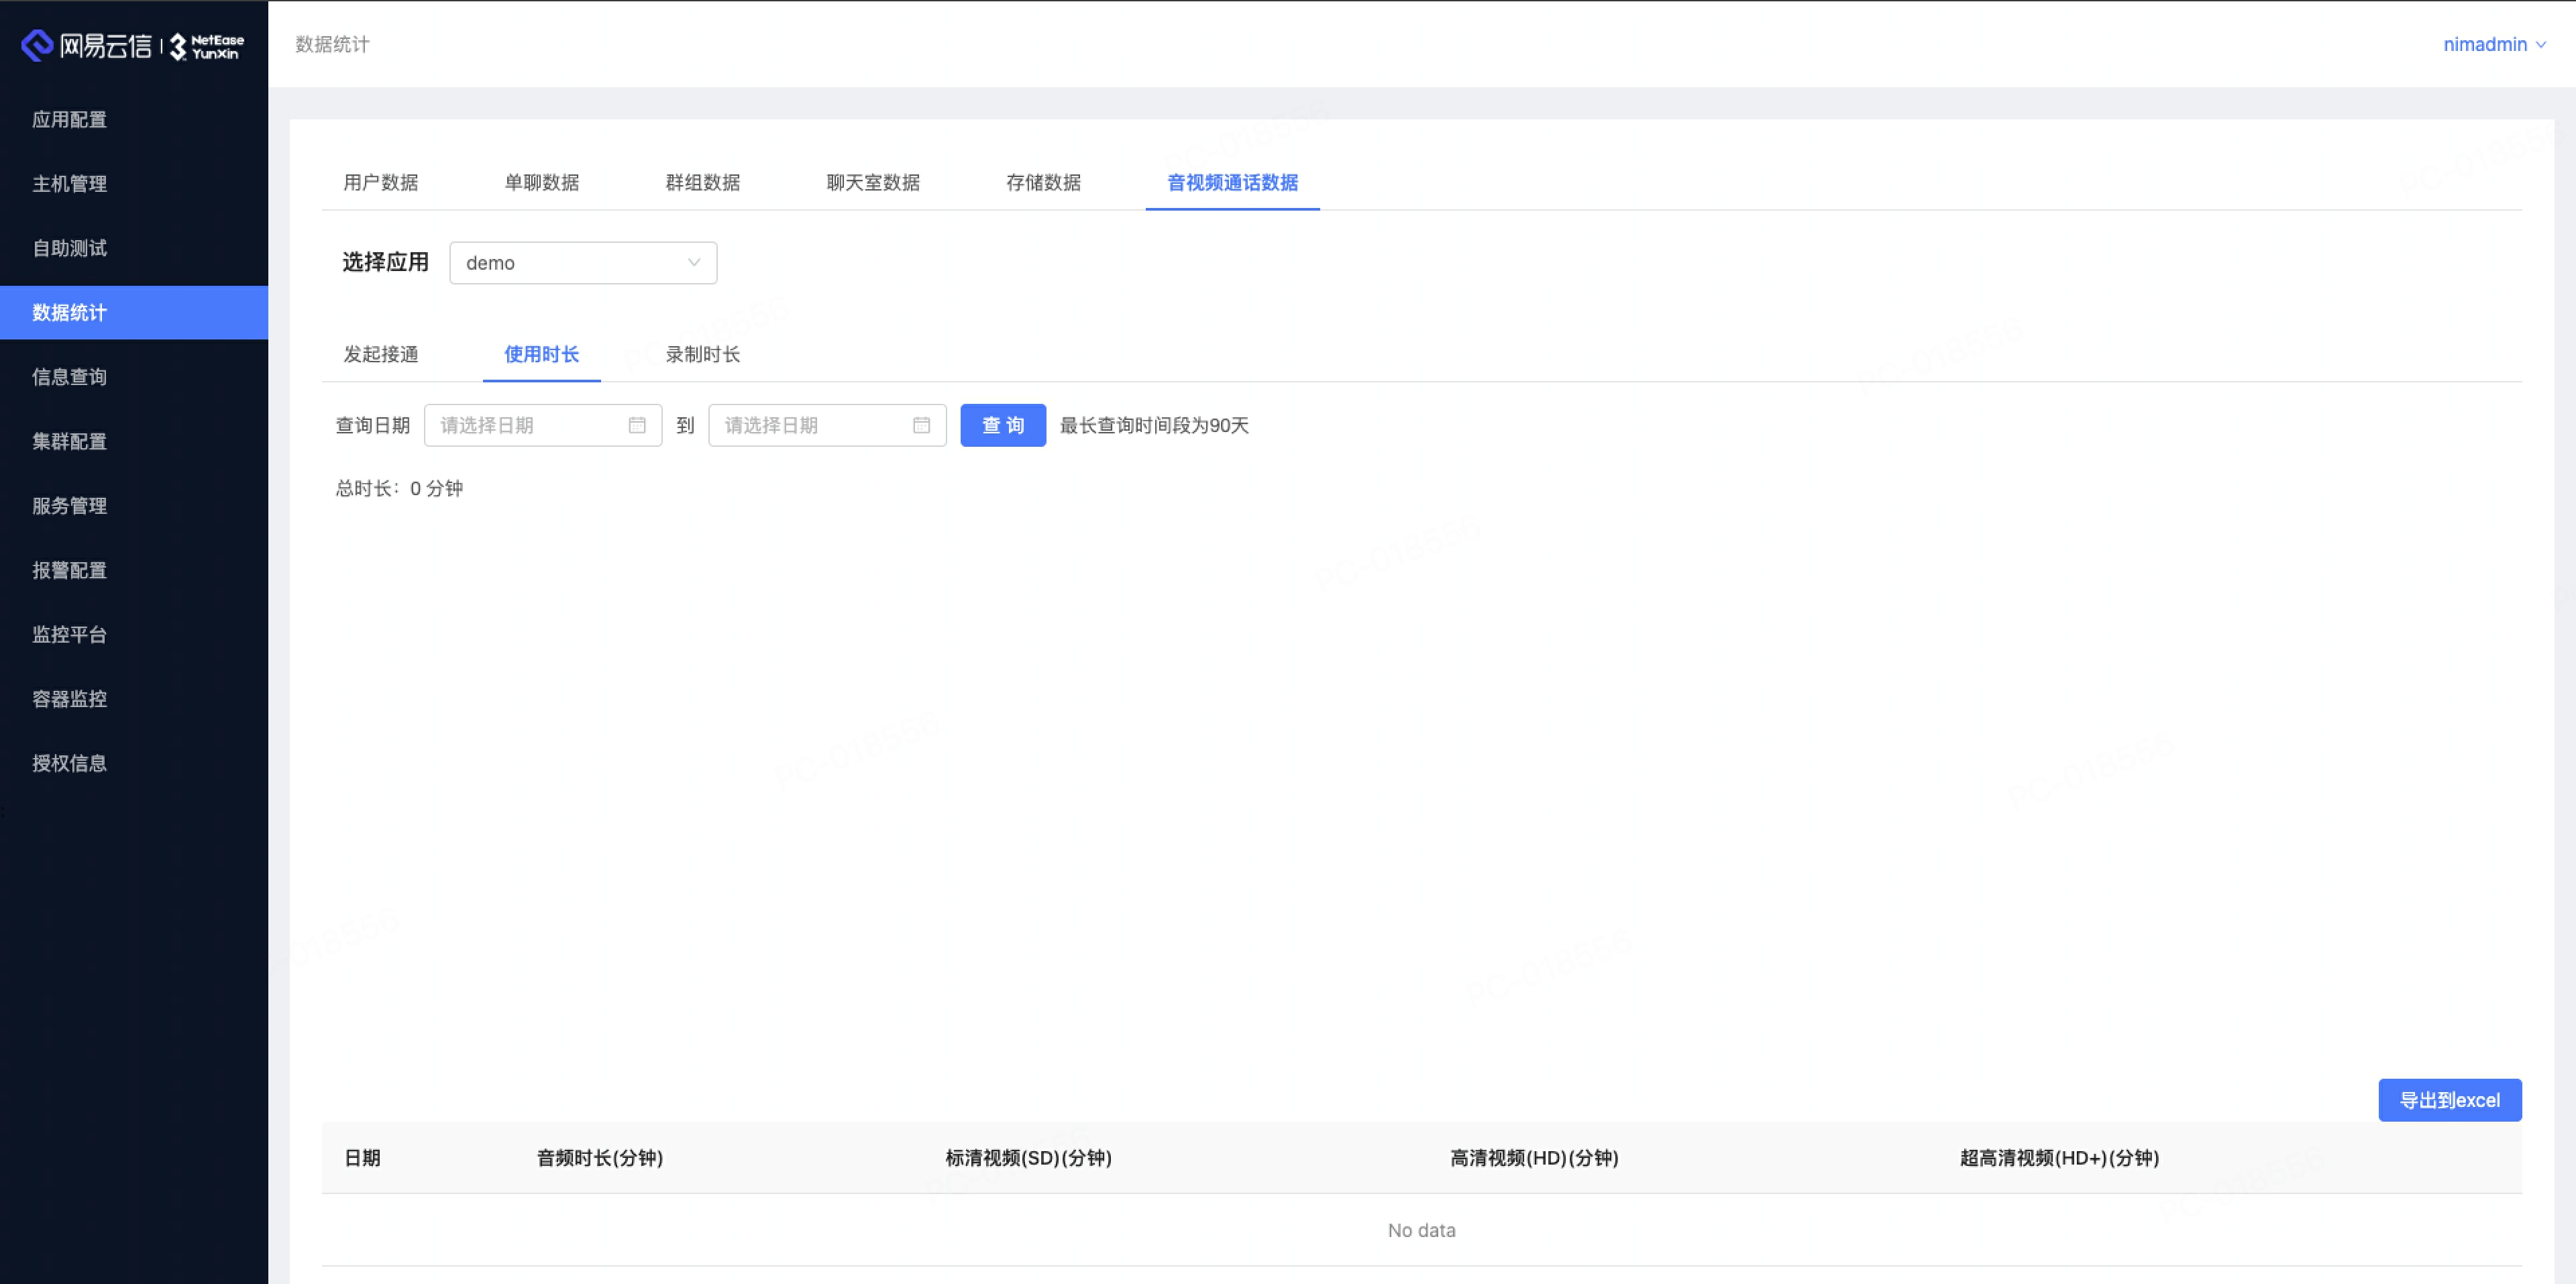Open the end date calendar picker

point(921,425)
